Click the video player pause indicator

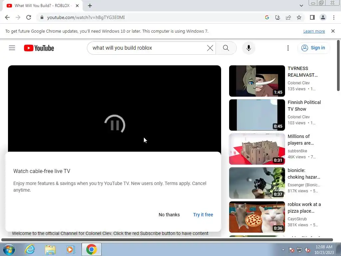[x=115, y=125]
